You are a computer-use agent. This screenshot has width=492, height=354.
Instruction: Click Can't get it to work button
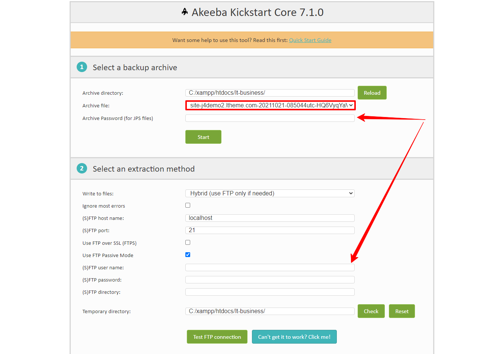coord(294,337)
